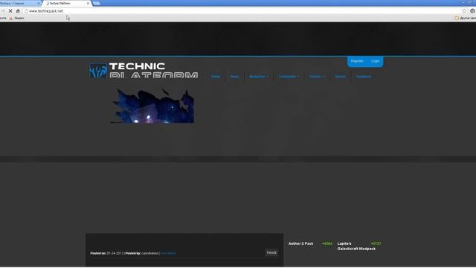Go to the Home nav item
Viewport: 476px width, 268px height.
tap(216, 76)
